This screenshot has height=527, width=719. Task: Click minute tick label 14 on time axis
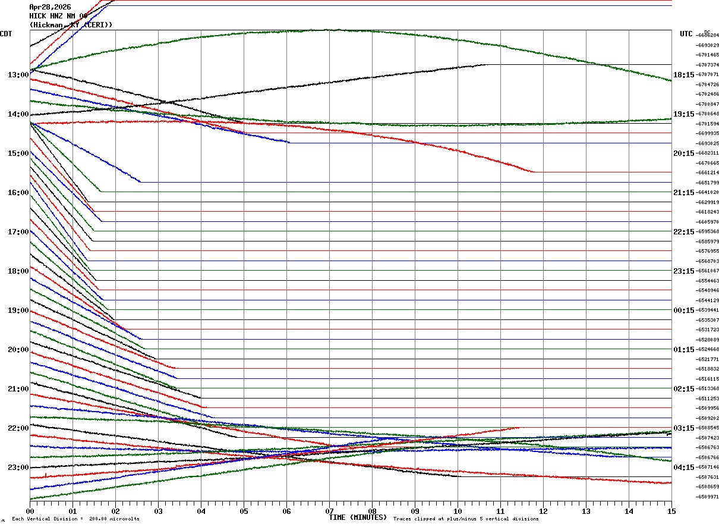point(629,511)
